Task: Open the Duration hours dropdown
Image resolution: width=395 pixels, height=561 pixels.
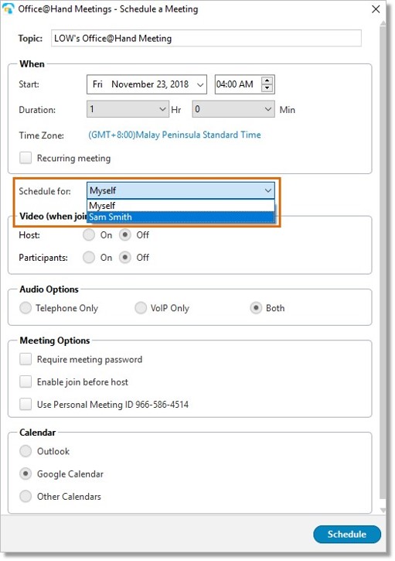Action: 128,109
